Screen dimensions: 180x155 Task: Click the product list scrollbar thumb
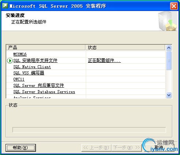coord(169,60)
